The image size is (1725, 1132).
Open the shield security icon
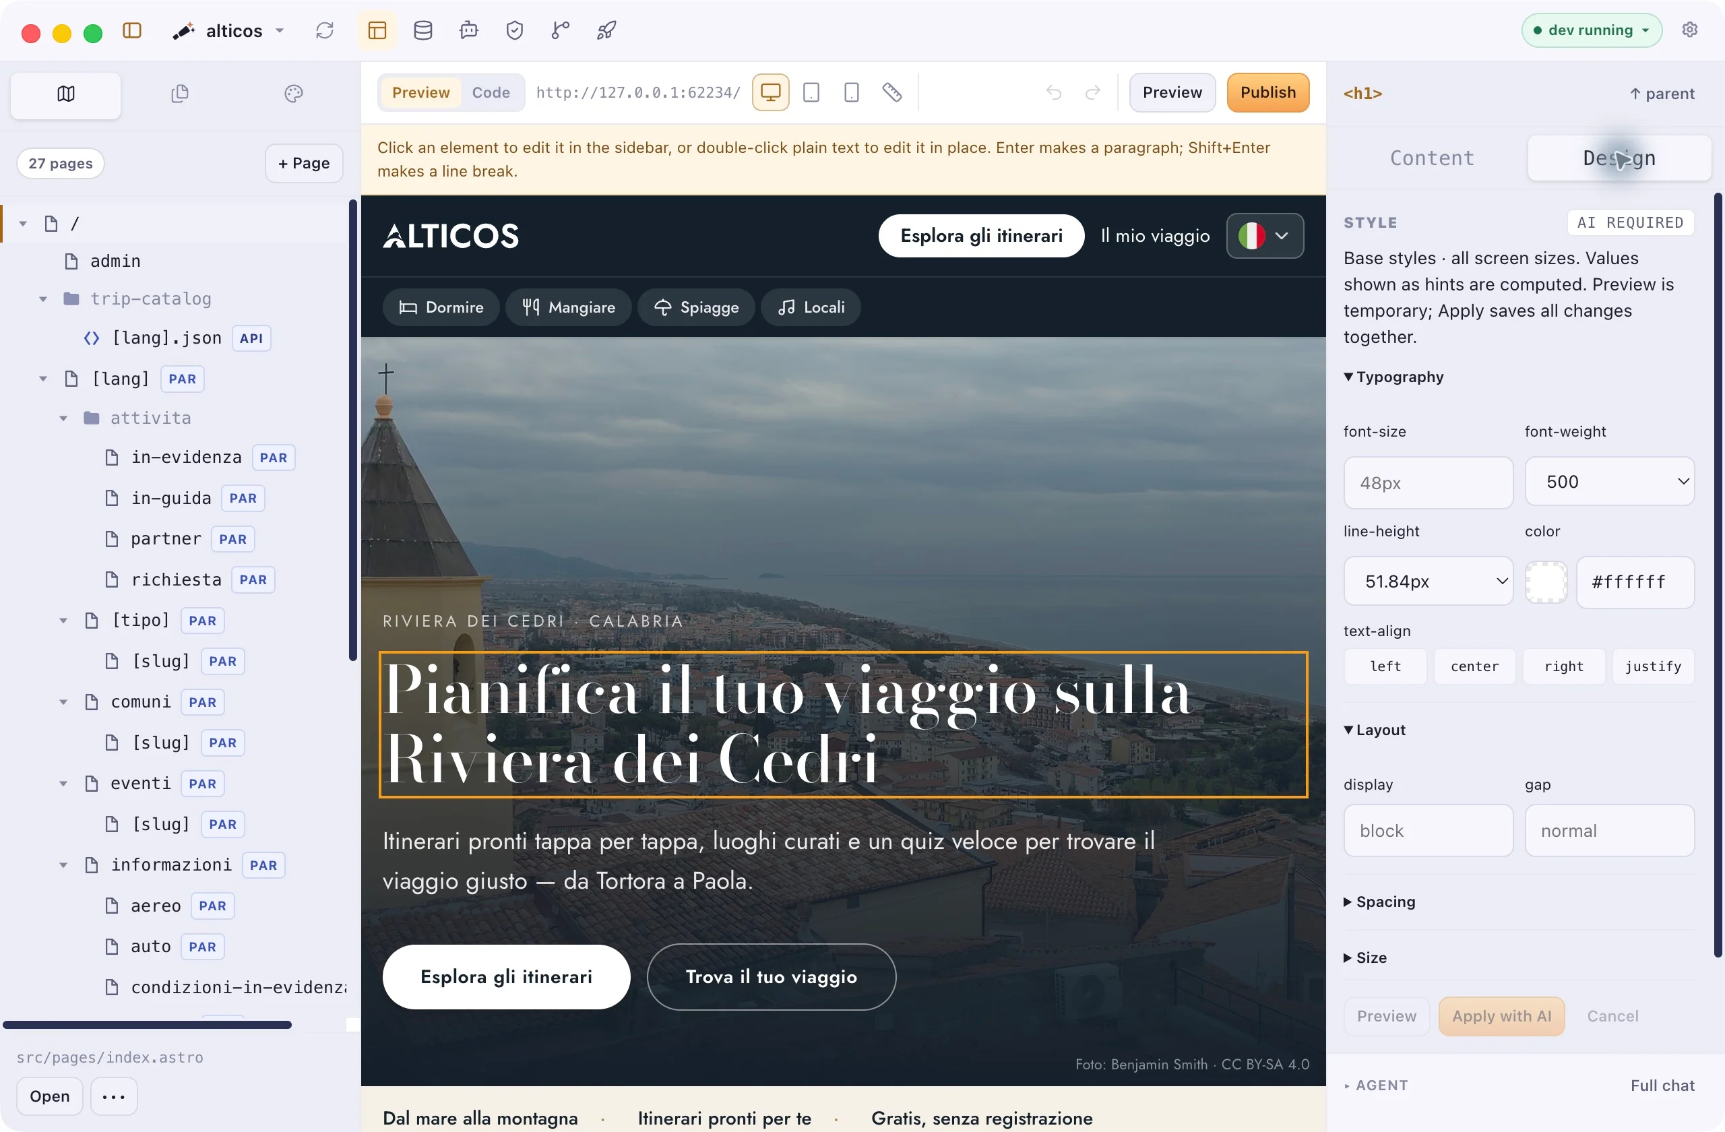coord(515,30)
